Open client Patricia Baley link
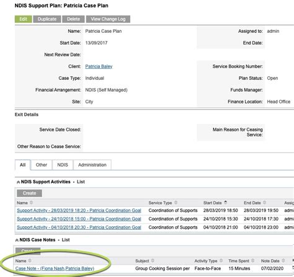This screenshot has height=277, width=294. (x=99, y=66)
